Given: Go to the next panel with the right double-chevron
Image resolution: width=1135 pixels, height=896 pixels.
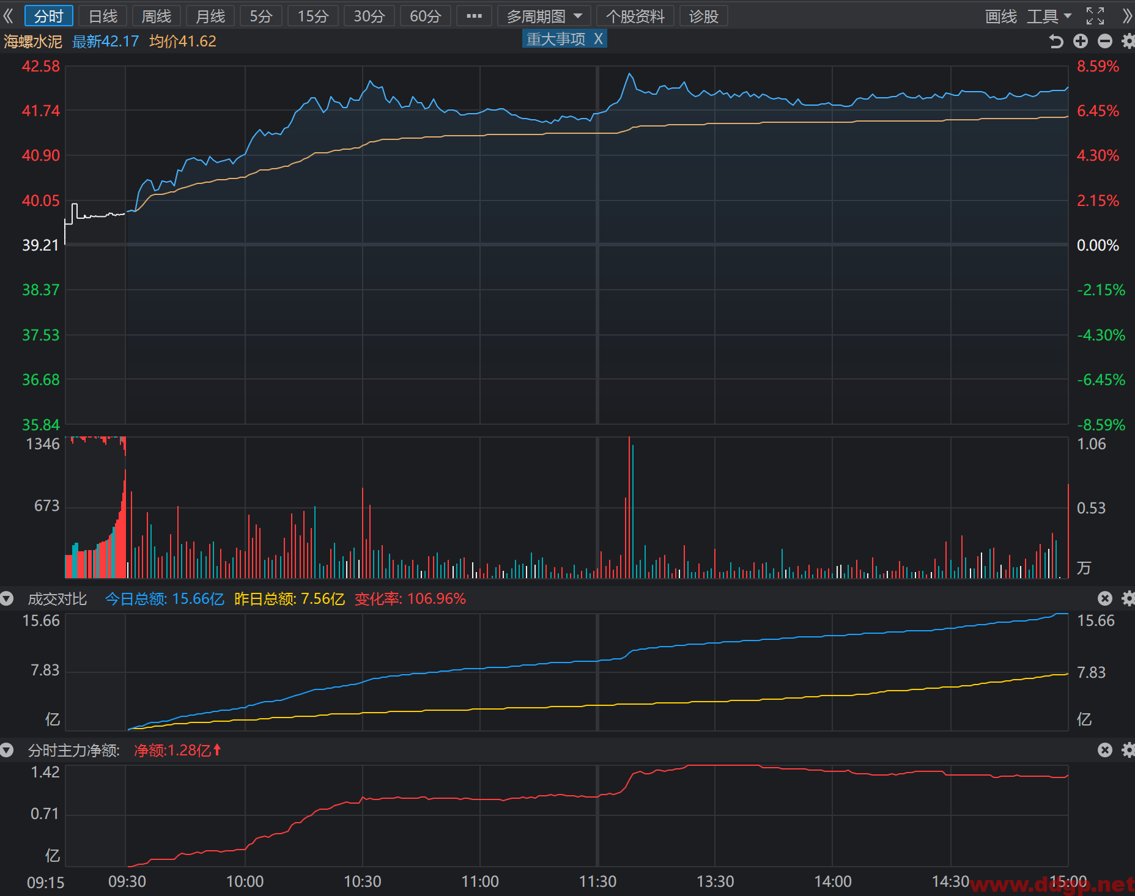Looking at the screenshot, I should click(1127, 16).
